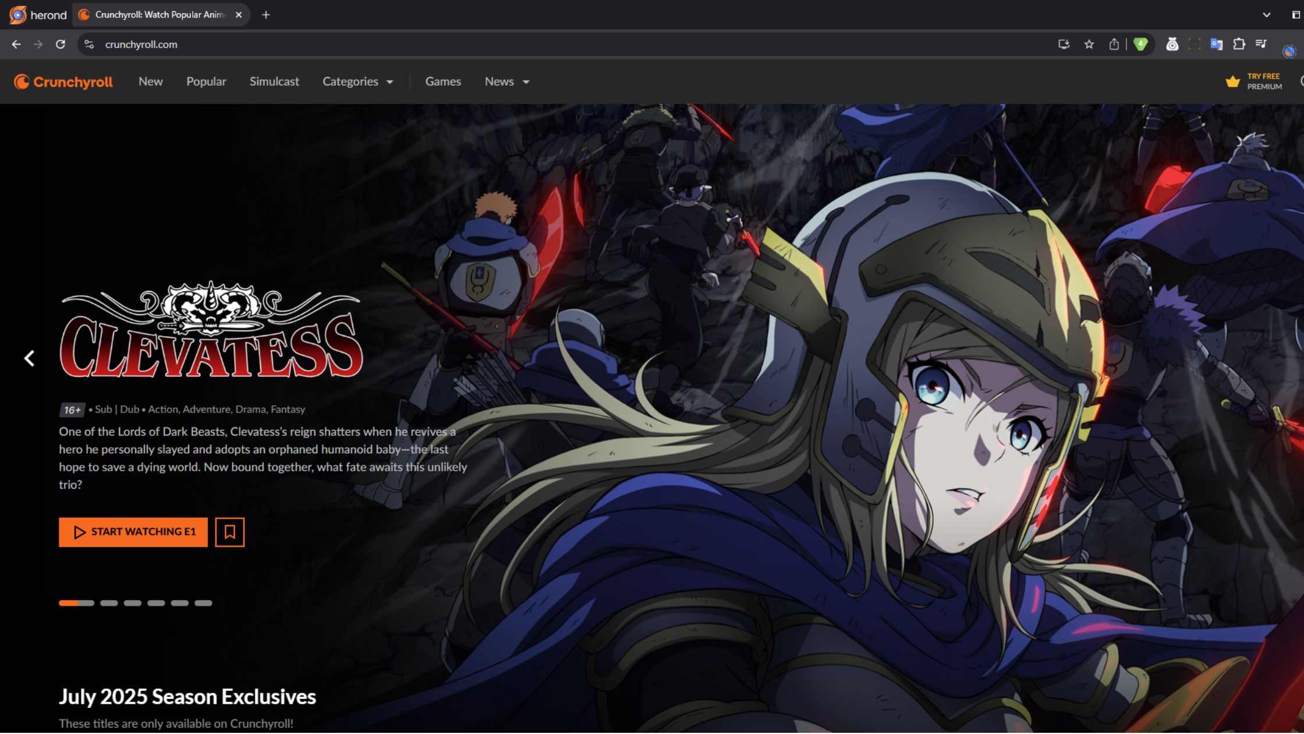Open the money bag rewards extension

click(1172, 44)
